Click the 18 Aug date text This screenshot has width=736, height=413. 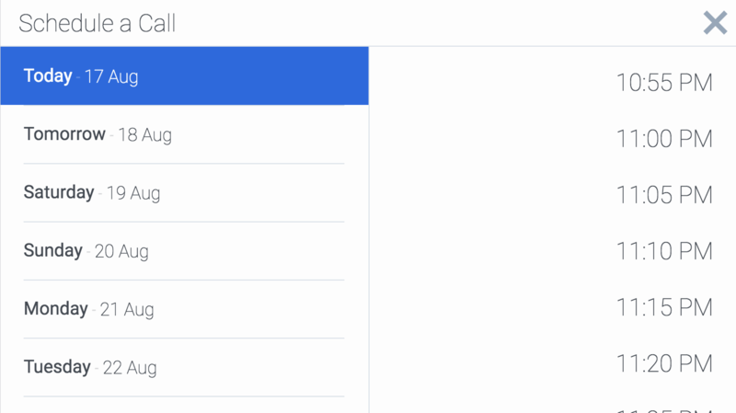click(144, 135)
